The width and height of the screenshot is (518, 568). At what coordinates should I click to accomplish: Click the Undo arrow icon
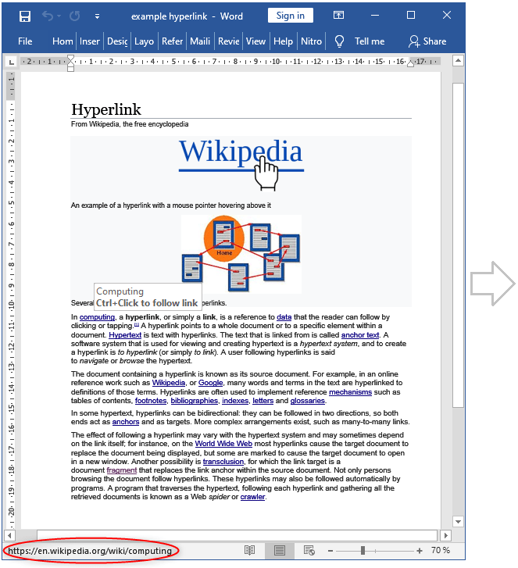click(x=48, y=16)
